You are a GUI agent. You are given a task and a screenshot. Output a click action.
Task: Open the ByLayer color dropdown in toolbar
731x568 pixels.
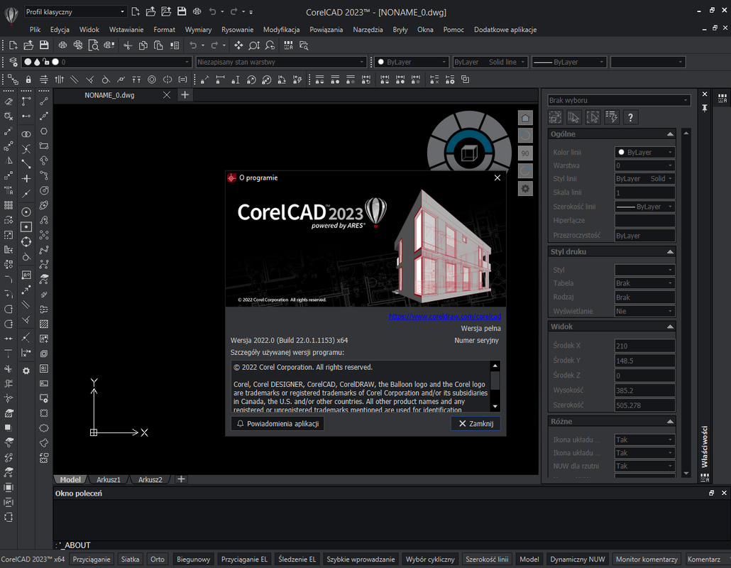(412, 62)
